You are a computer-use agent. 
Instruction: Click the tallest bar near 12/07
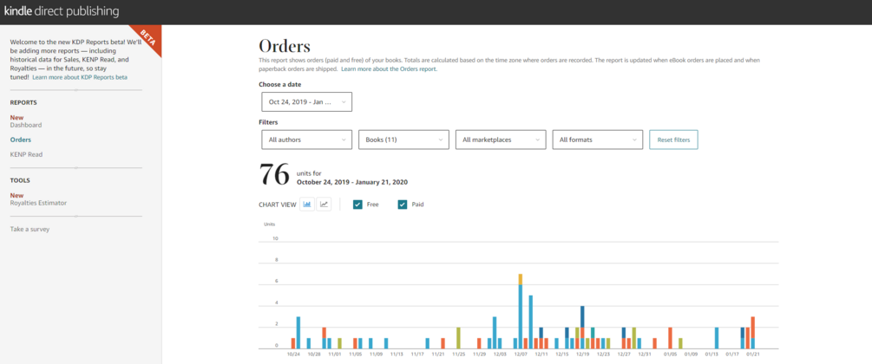[521, 311]
